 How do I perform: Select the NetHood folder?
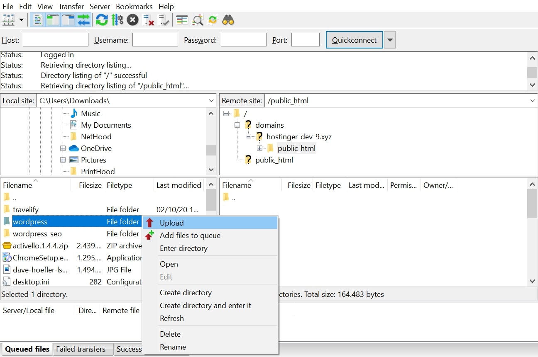[x=96, y=136]
